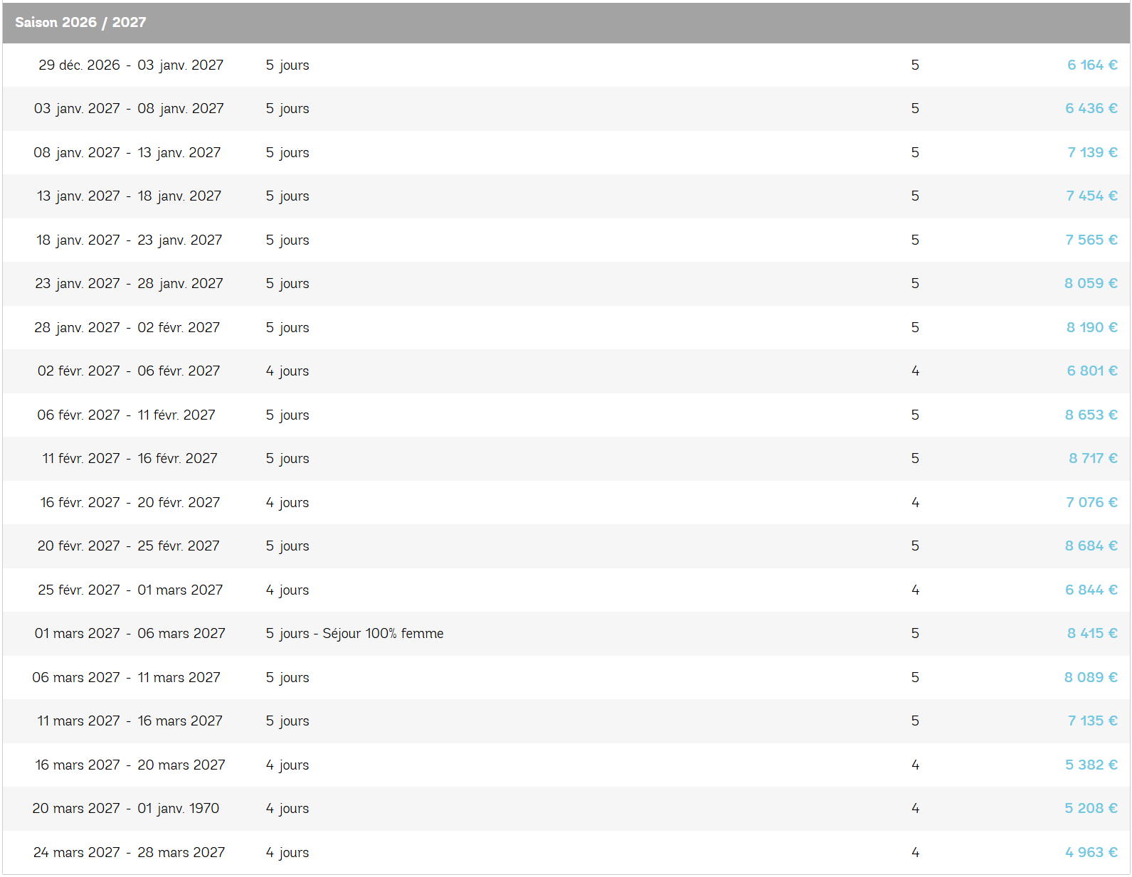Open the 8 089 € price link

[x=1091, y=678]
